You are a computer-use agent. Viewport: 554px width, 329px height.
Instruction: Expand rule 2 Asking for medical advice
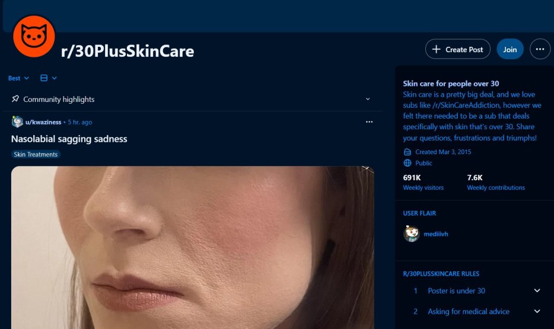point(537,311)
